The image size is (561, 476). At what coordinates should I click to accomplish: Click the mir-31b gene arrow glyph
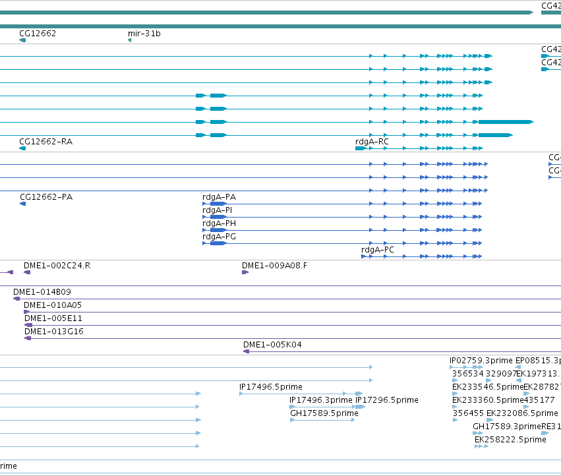(129, 40)
